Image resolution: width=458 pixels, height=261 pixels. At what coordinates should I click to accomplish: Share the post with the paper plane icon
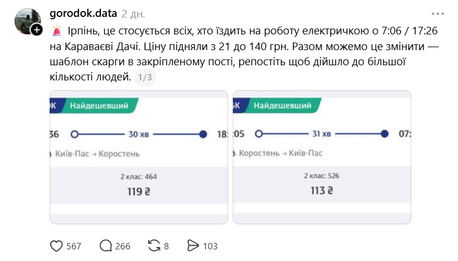click(193, 245)
